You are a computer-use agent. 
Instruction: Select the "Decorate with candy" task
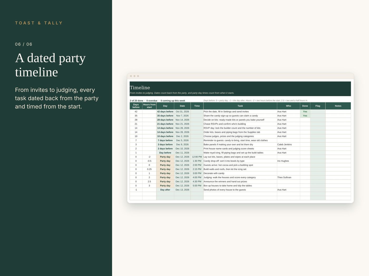coord(240,173)
